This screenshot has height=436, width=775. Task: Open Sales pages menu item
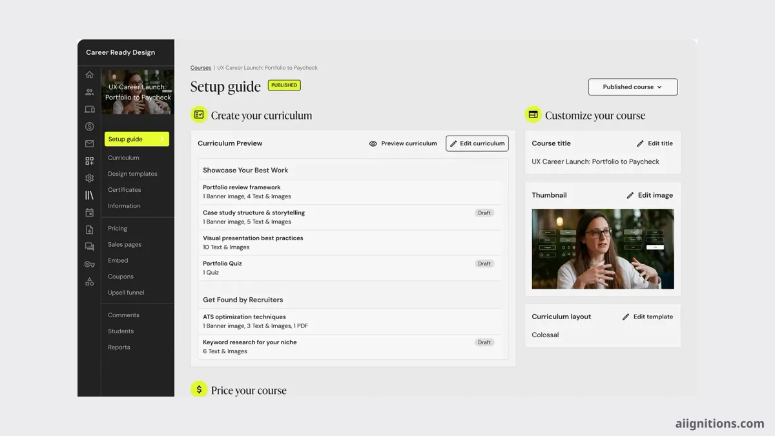click(x=125, y=245)
